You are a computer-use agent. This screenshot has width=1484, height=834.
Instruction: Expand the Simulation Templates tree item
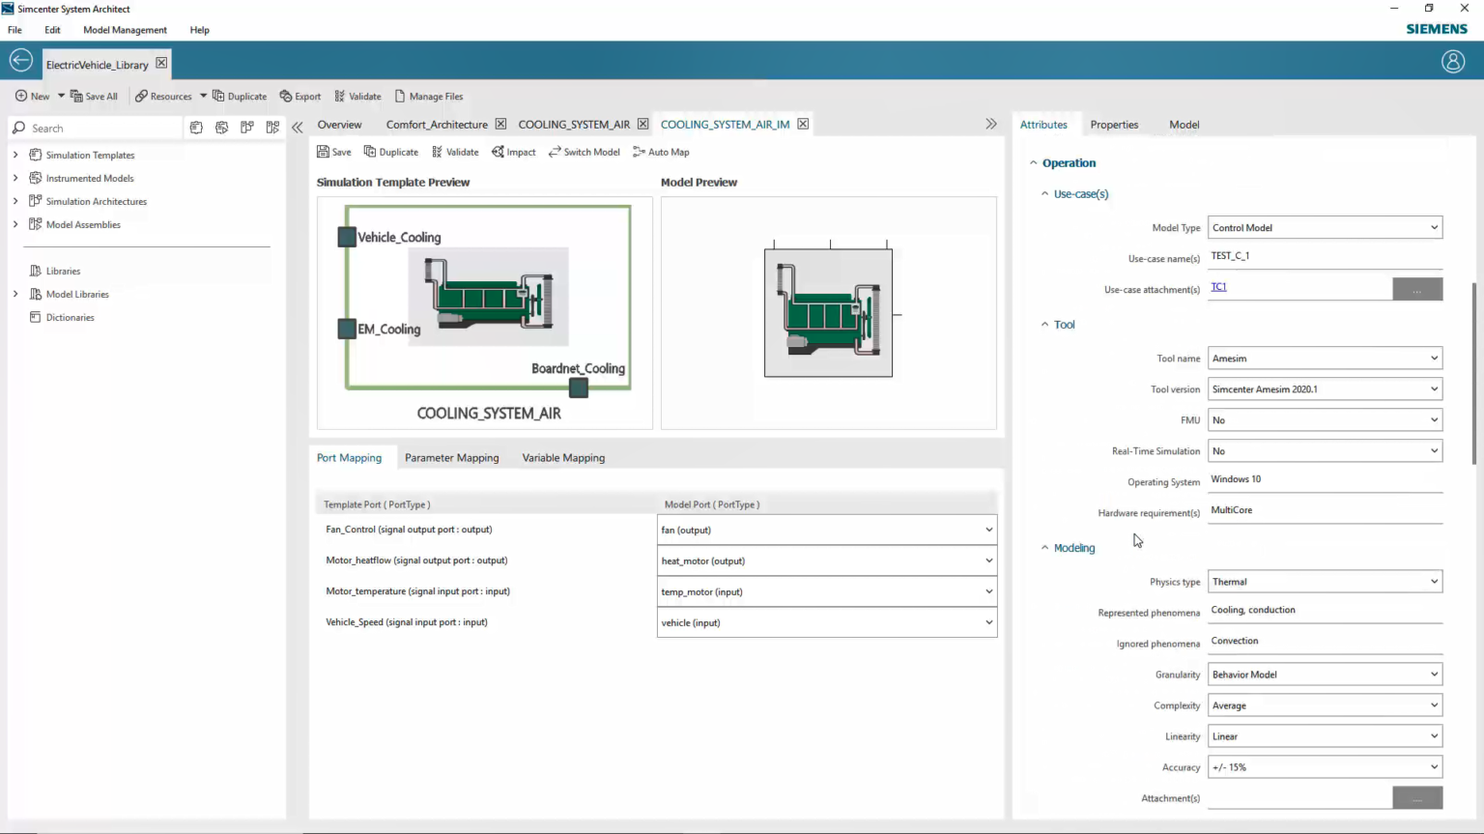14,155
